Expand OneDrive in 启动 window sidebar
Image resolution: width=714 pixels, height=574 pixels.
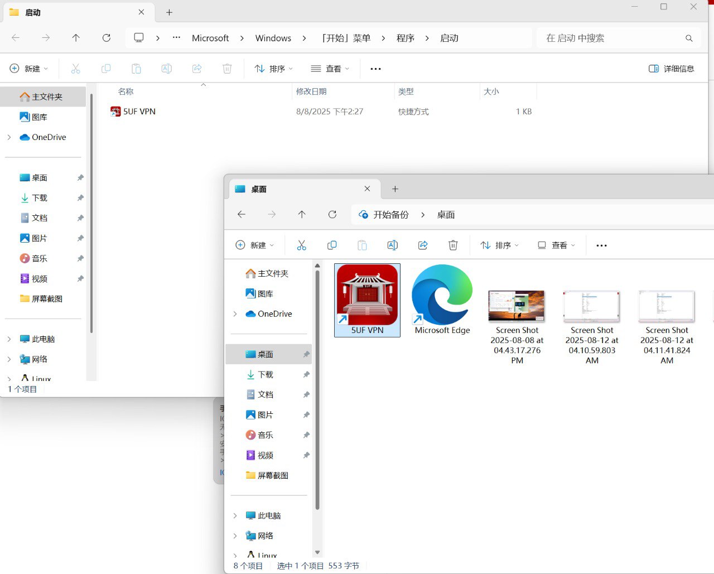pos(9,137)
